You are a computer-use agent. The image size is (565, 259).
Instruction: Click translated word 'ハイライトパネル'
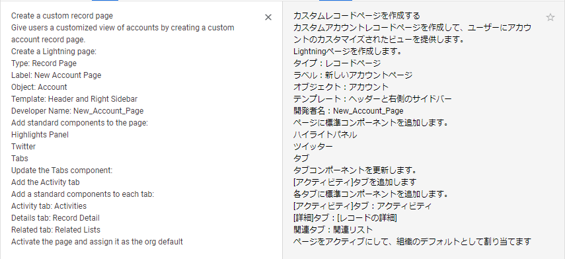(325, 135)
